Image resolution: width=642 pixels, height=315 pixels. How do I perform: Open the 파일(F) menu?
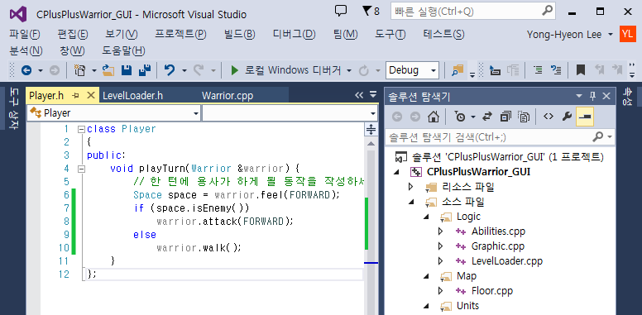point(25,35)
